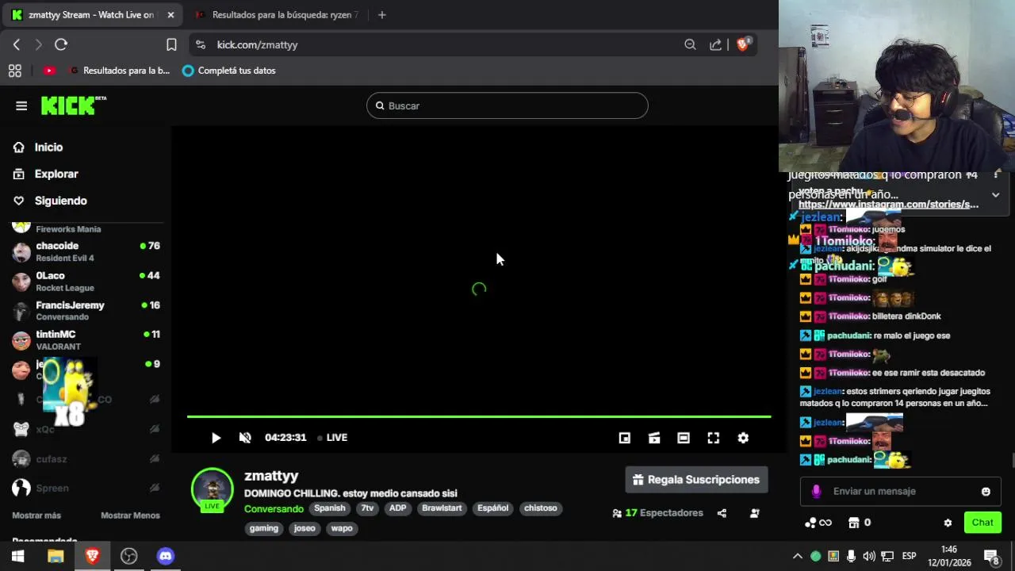Open the Brave Shields icon
The image size is (1015, 571).
coord(743,45)
